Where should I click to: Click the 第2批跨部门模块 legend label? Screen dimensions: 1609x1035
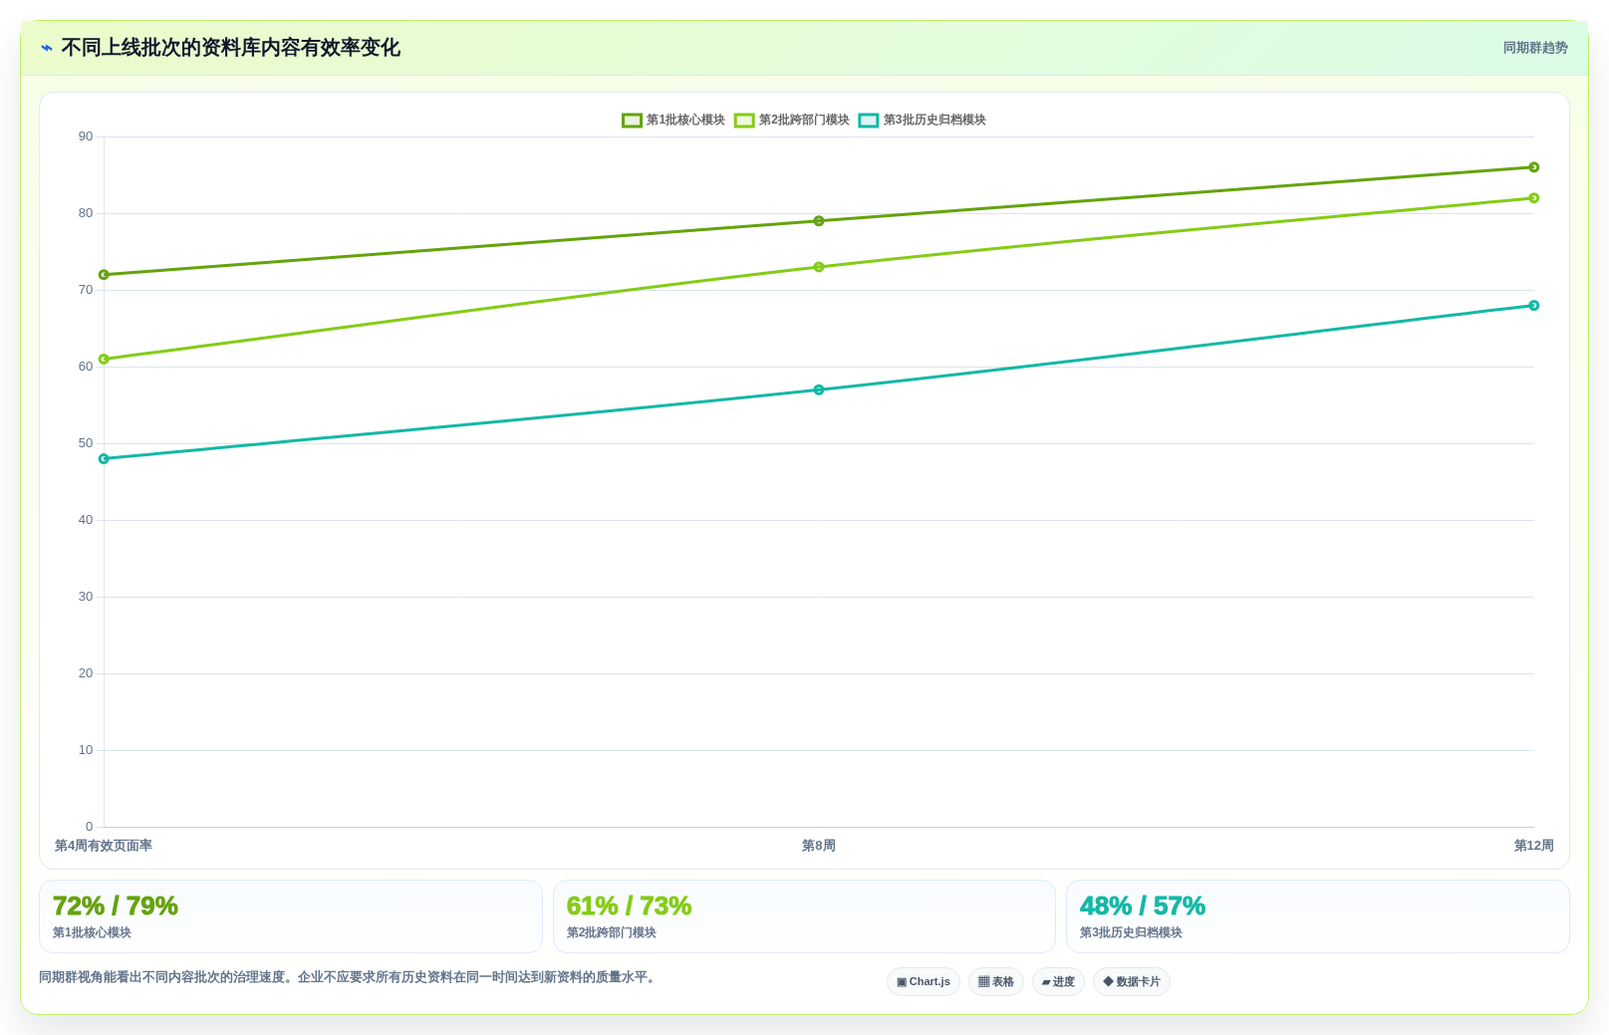(x=804, y=121)
